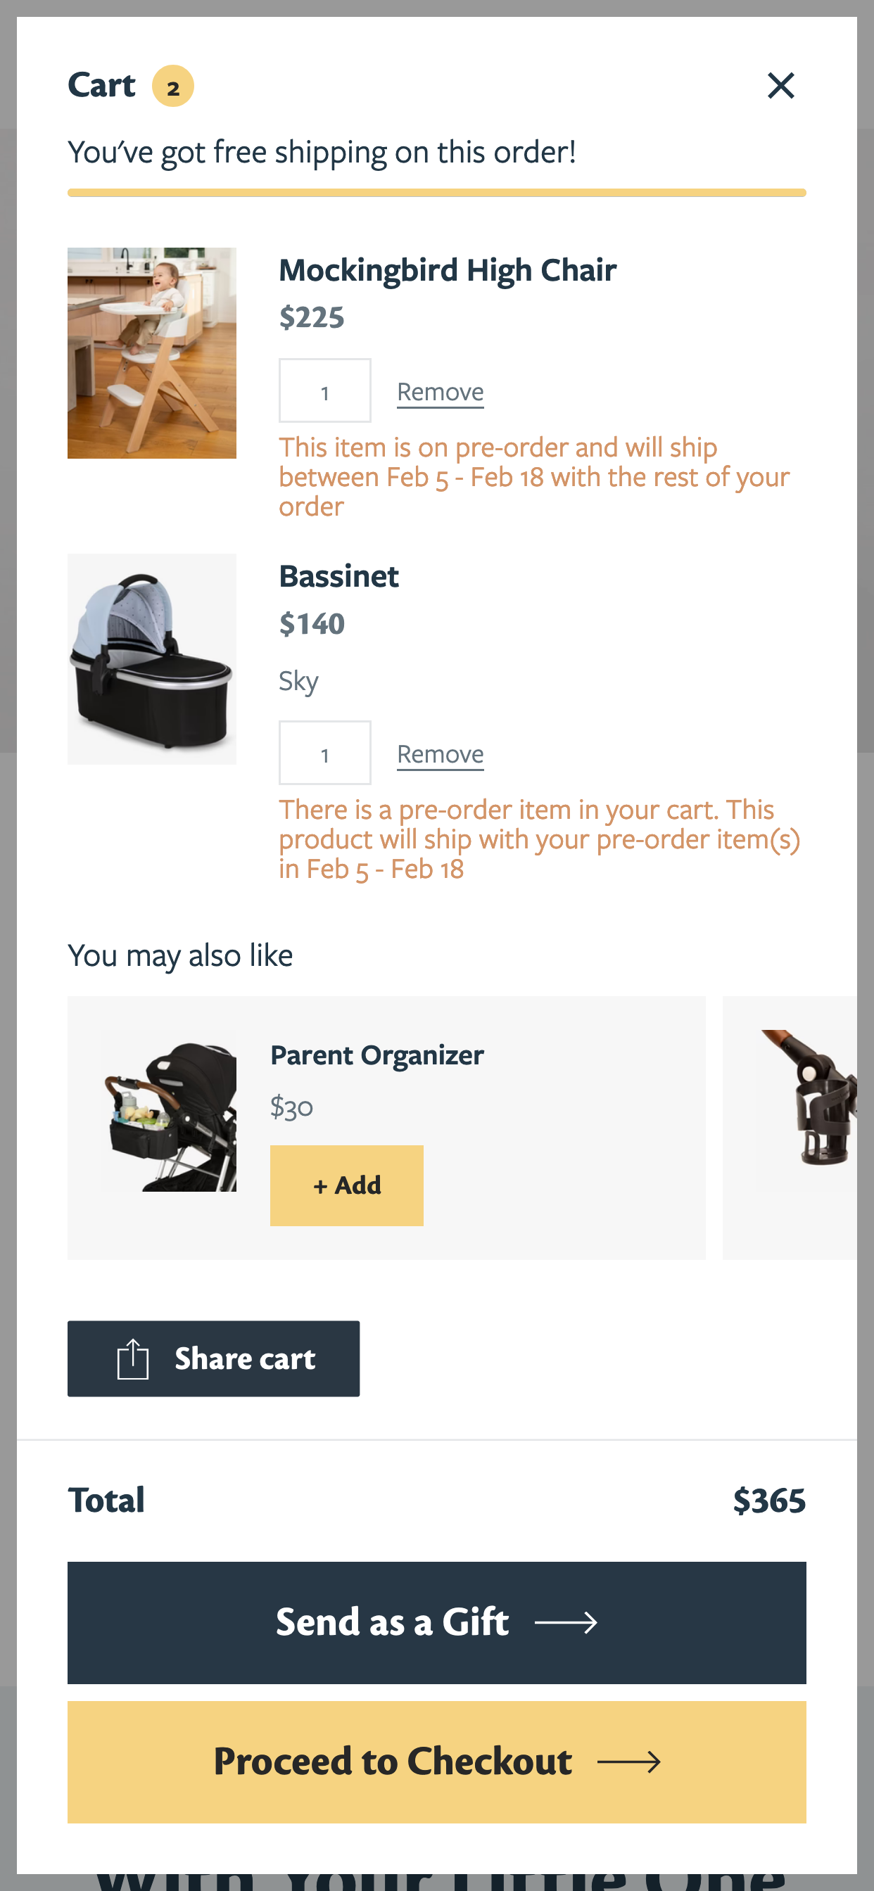This screenshot has height=1891, width=874.
Task: Open the Bassinet product title
Action: tap(338, 576)
